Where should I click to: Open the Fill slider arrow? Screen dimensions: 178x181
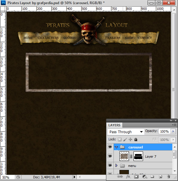click(173, 140)
